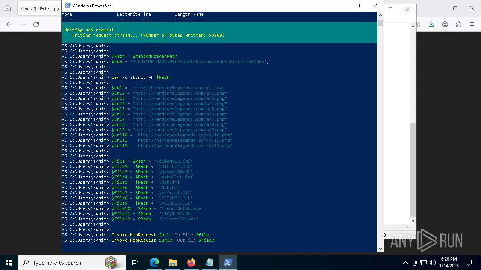Viewport: 481px width, 270px height.
Task: Save page to Pocket in Firefox toolbar
Action: [x=418, y=24]
